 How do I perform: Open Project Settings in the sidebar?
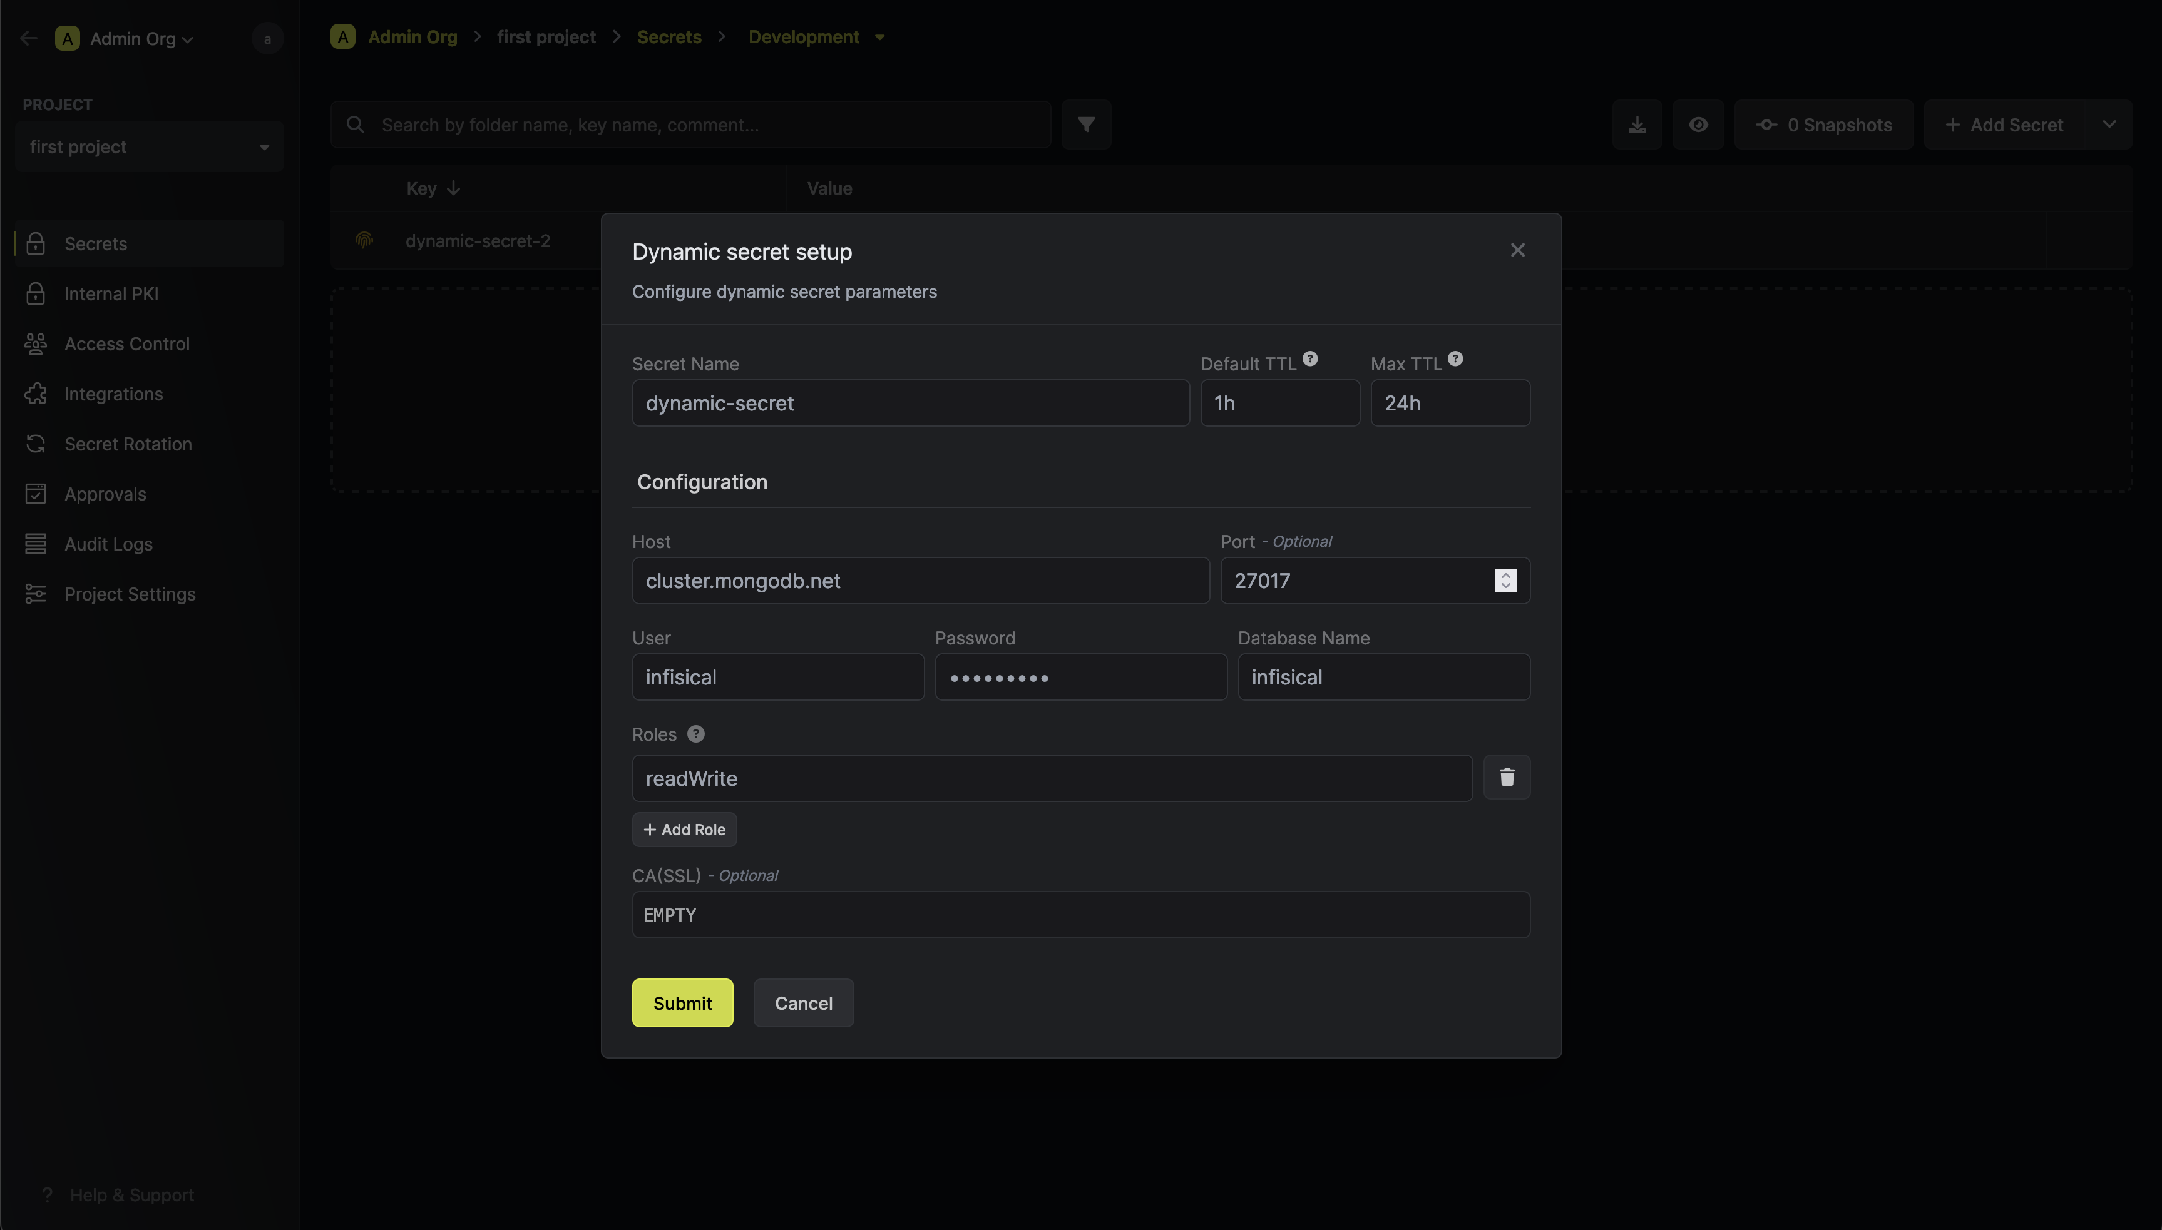149,594
